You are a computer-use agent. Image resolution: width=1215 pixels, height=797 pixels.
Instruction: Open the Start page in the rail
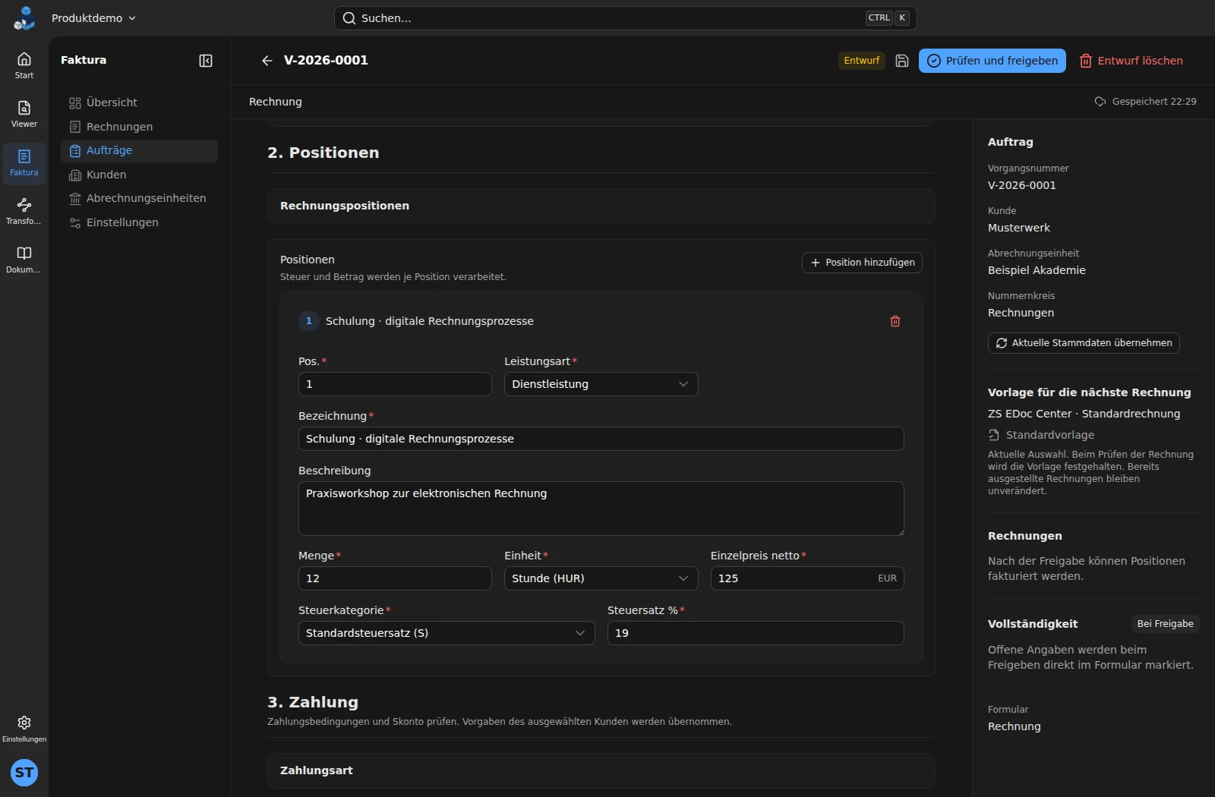point(24,65)
